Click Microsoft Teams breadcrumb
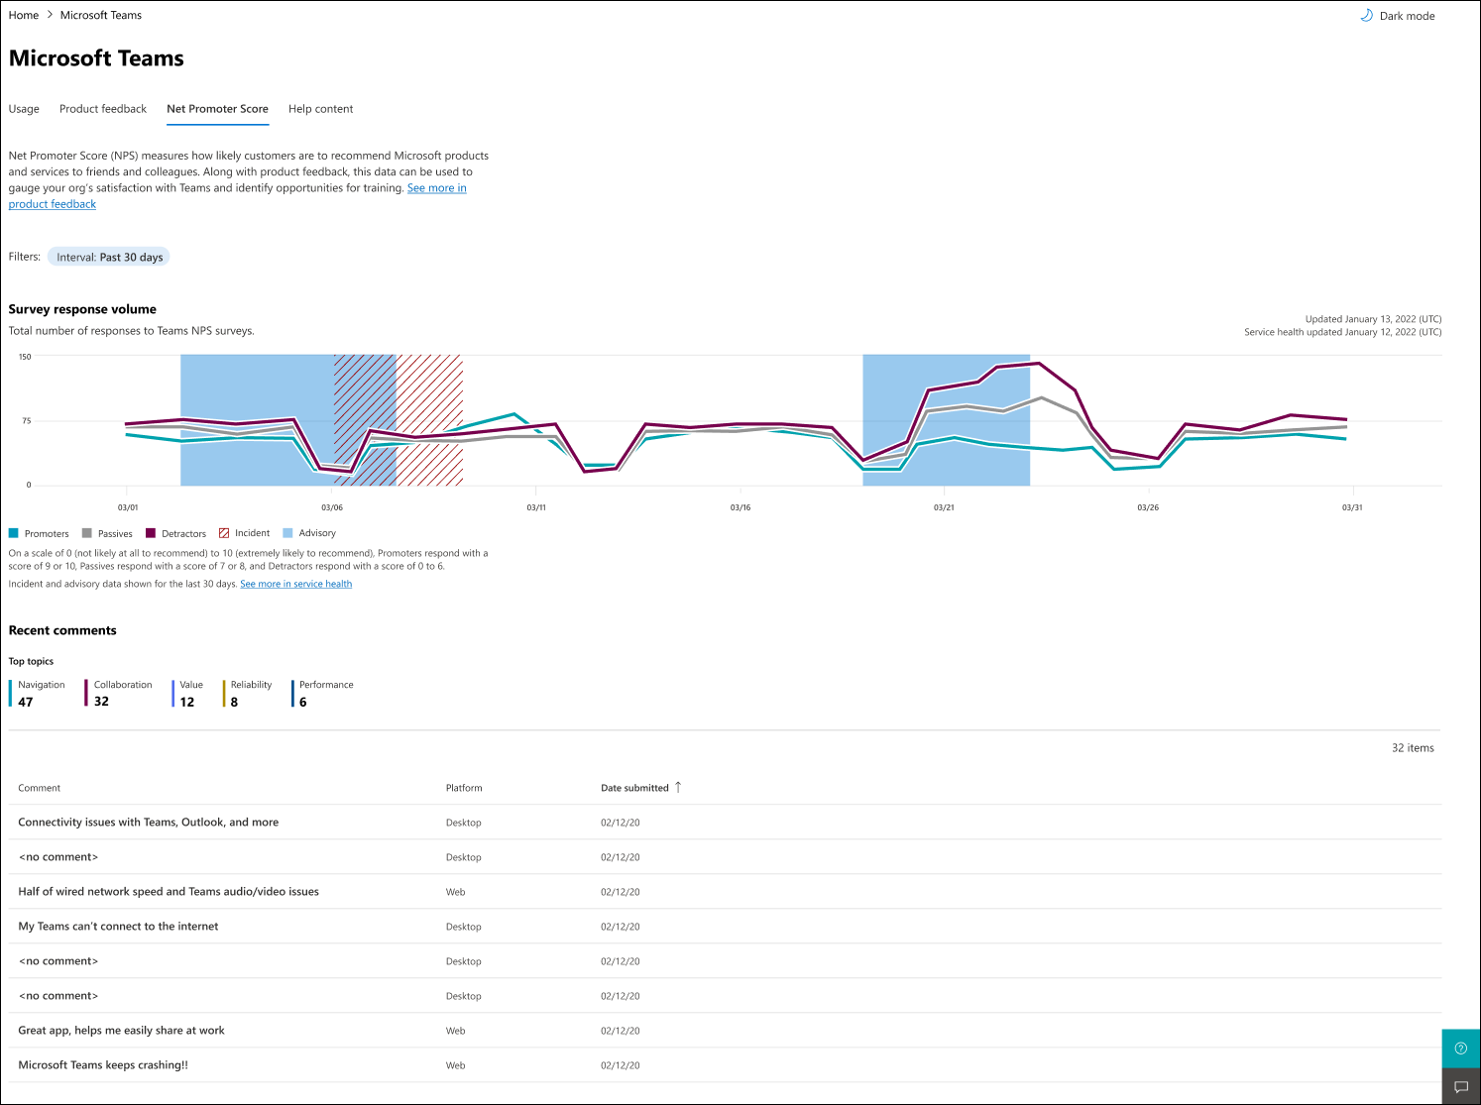The width and height of the screenshot is (1481, 1105). click(x=101, y=15)
